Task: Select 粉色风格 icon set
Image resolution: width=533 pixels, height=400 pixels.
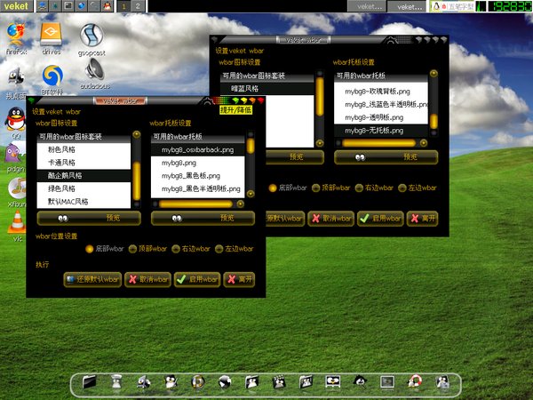Action: pos(84,149)
